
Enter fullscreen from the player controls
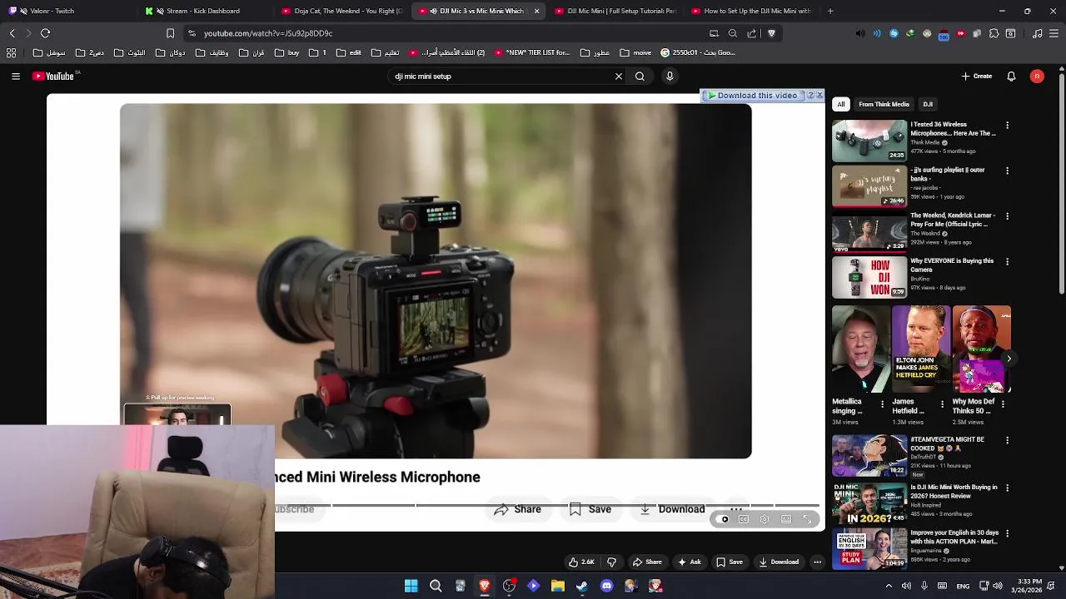click(x=807, y=519)
